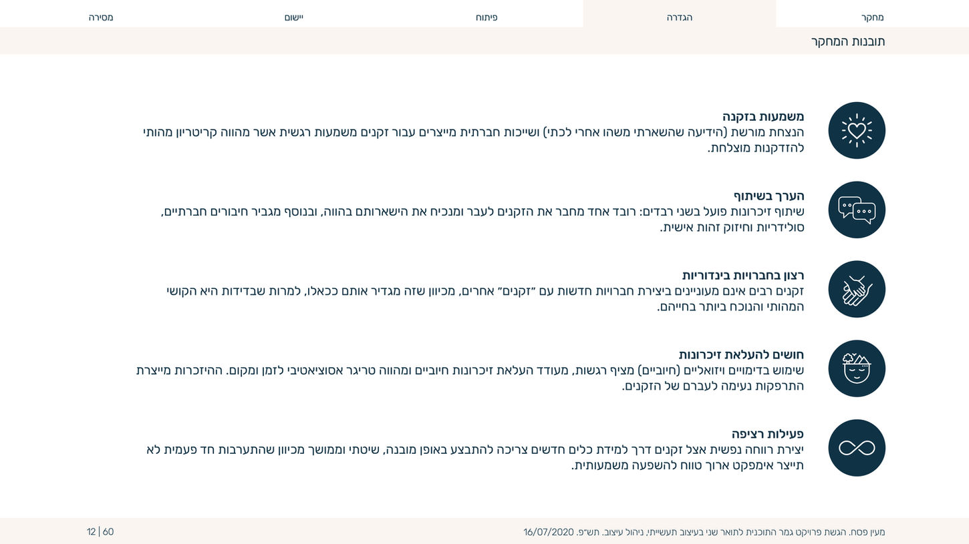969x544 pixels.
Task: Click the infinity icon for פעילות רציפה
Action: coord(857,448)
